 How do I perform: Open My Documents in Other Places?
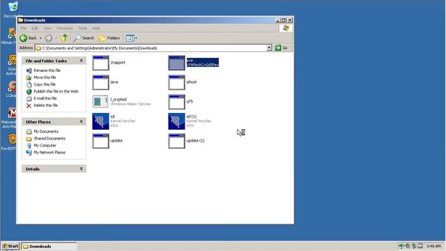tap(46, 131)
